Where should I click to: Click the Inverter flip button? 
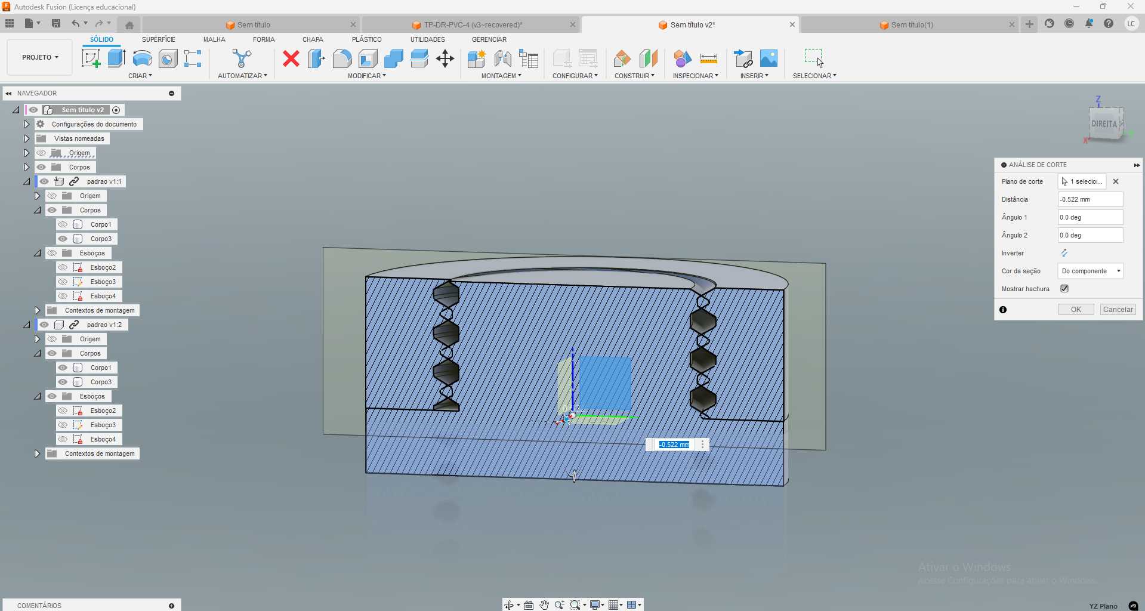click(x=1064, y=253)
